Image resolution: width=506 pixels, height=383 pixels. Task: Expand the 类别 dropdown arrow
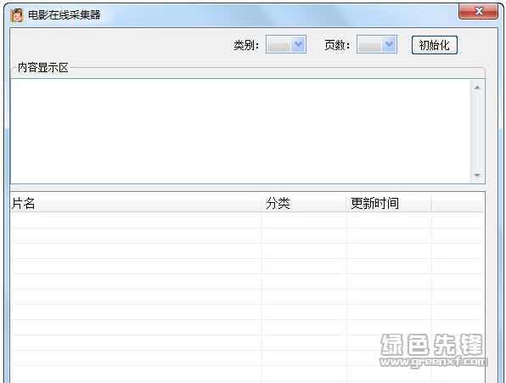(298, 44)
